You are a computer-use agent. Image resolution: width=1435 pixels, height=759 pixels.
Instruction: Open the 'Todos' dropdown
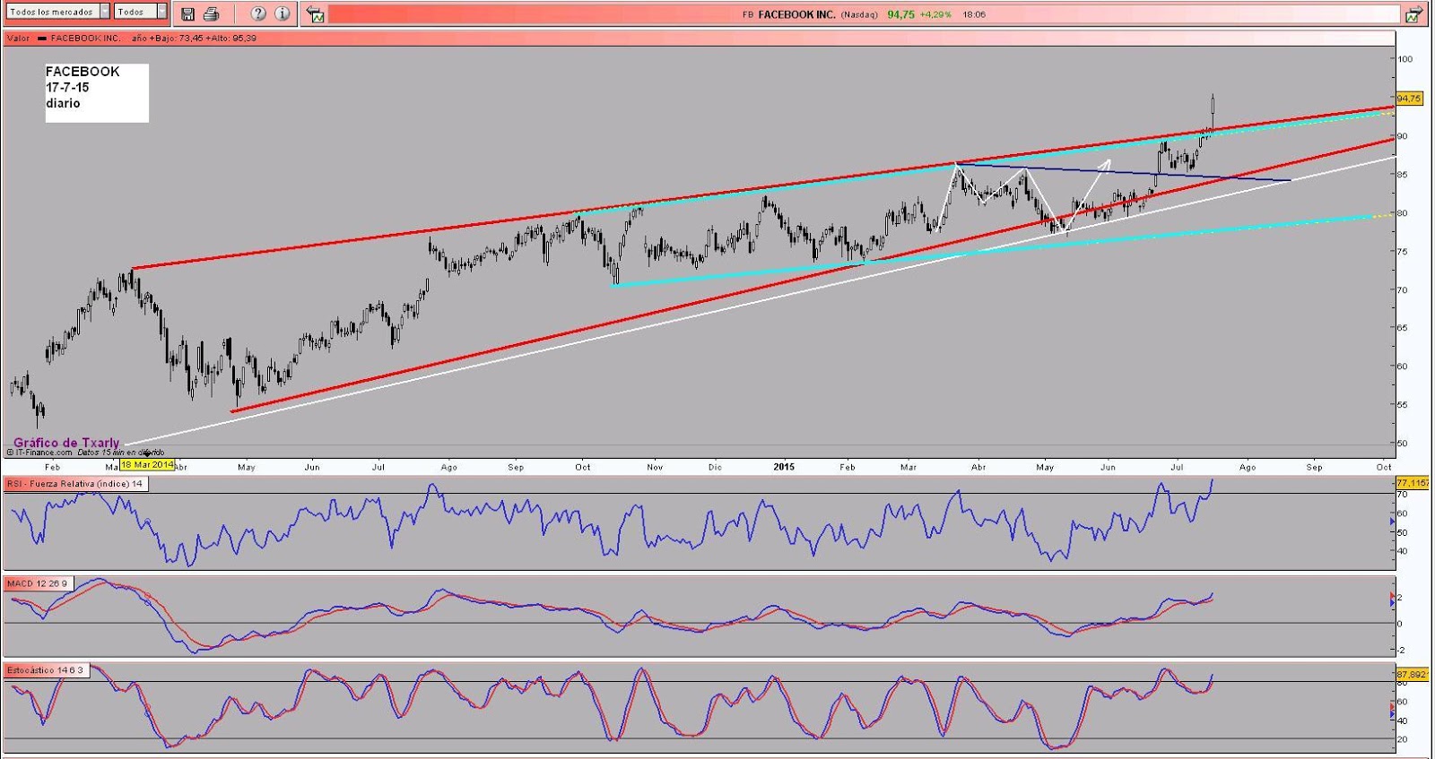[x=141, y=12]
